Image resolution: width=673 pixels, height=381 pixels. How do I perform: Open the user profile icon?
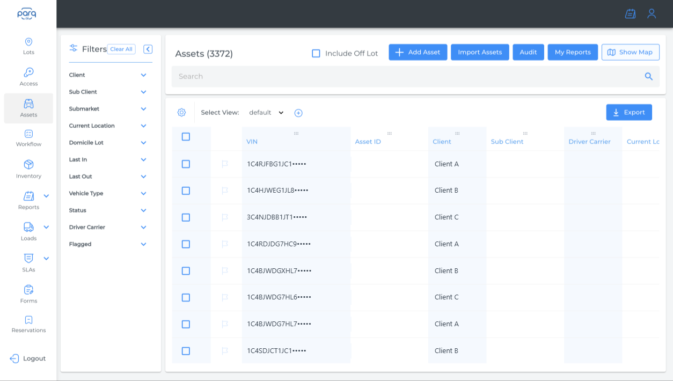point(652,13)
